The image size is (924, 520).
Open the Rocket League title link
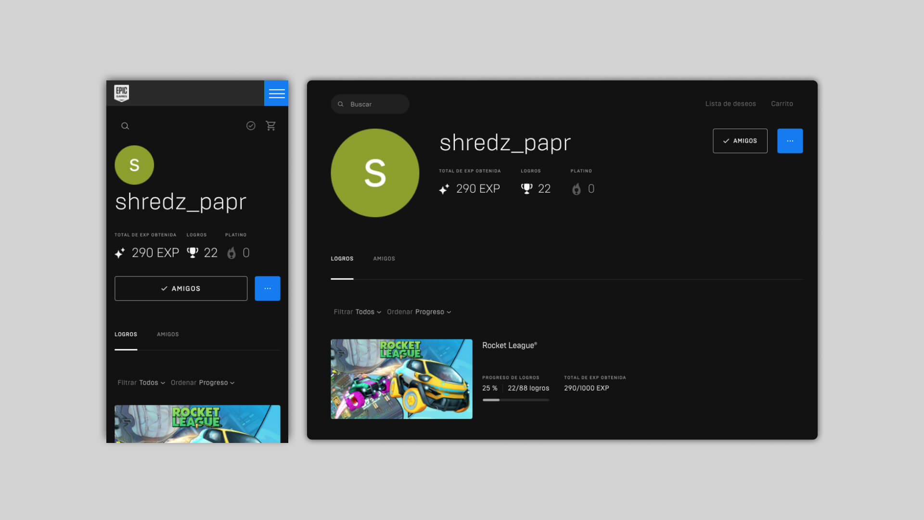pos(510,345)
